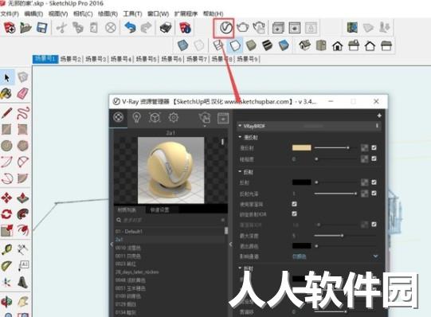Open the View (V) menu
The image size is (431, 317).
click(58, 14)
